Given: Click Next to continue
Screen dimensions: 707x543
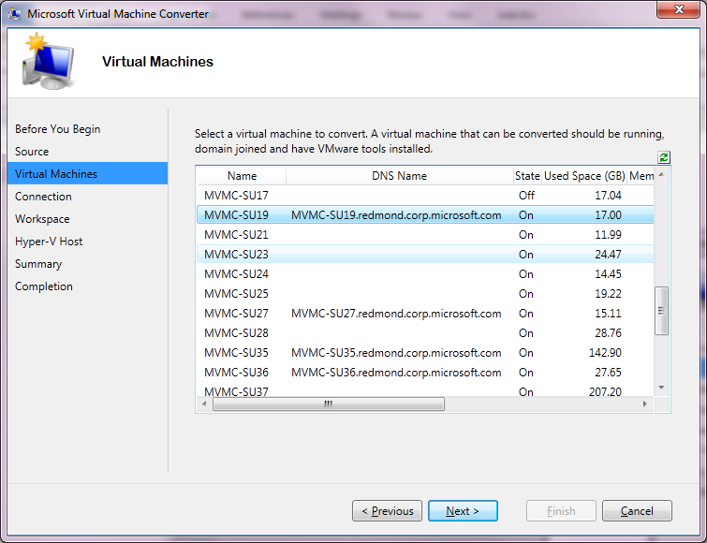Looking at the screenshot, I should click(463, 510).
